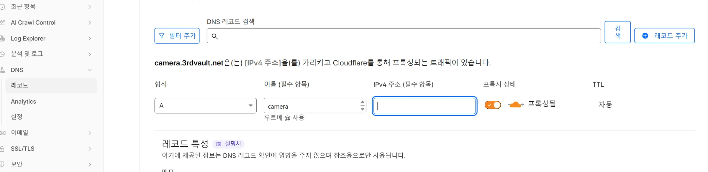The image size is (708, 172).
Task: Click the filter funnel icon
Action: pyautogui.click(x=162, y=36)
